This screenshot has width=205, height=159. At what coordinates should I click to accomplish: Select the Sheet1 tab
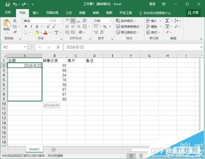(34, 149)
